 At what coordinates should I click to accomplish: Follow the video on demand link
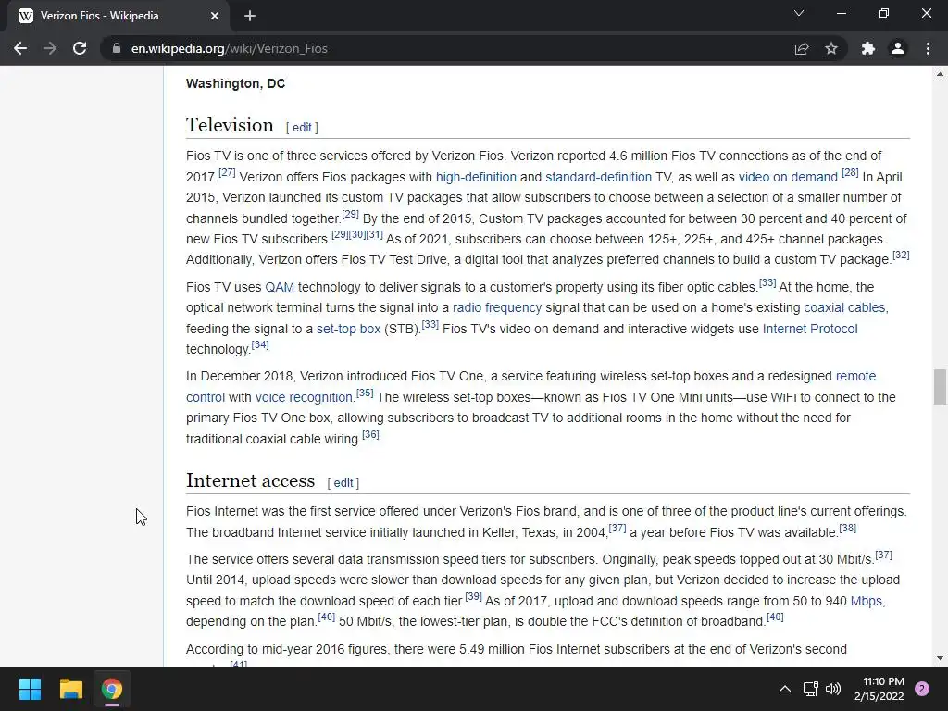[x=789, y=177]
